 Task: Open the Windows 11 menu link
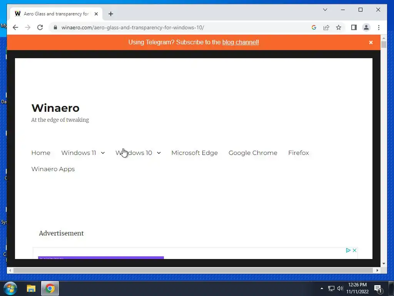click(78, 153)
